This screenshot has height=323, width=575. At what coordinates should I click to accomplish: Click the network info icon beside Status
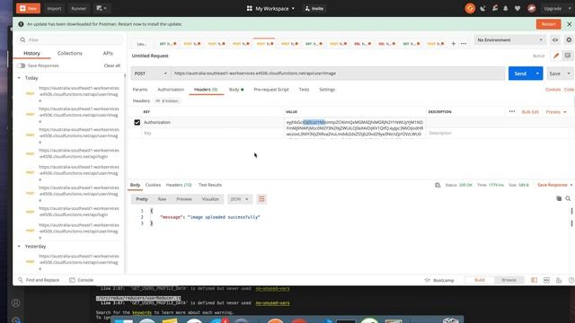point(438,185)
